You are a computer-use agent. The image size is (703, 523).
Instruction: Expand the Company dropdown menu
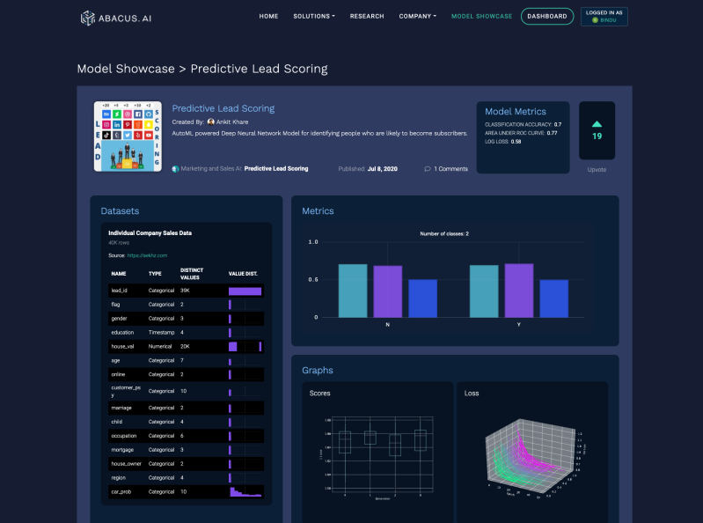pos(417,16)
